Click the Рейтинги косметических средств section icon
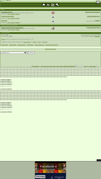The width and height of the screenshot is (101, 179). 53,28
